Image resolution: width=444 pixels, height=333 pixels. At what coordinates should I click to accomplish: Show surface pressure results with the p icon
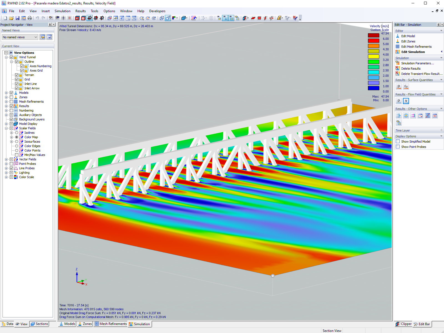click(399, 87)
